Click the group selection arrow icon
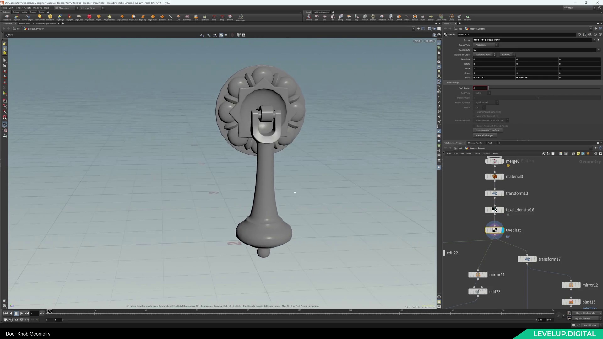The image size is (603, 339). click(599, 40)
